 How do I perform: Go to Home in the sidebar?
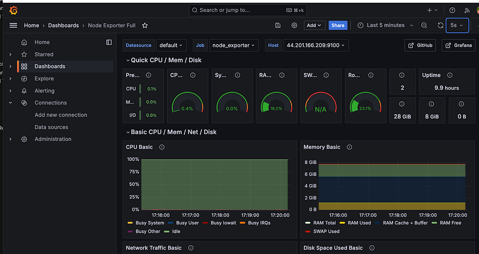(x=42, y=42)
